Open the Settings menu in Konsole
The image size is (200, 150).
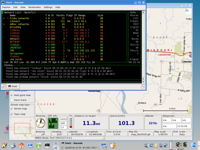point(48,7)
